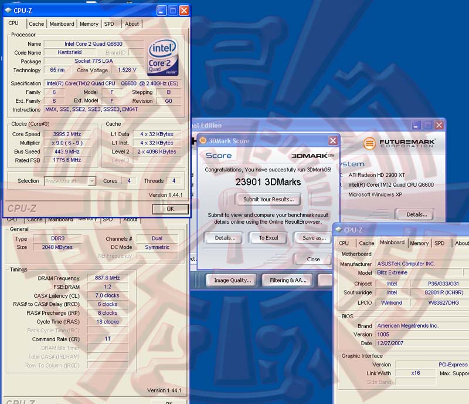Select Mainboard tab in right CPU-Z window
Viewport: 469px width, 404px height.
click(392, 242)
